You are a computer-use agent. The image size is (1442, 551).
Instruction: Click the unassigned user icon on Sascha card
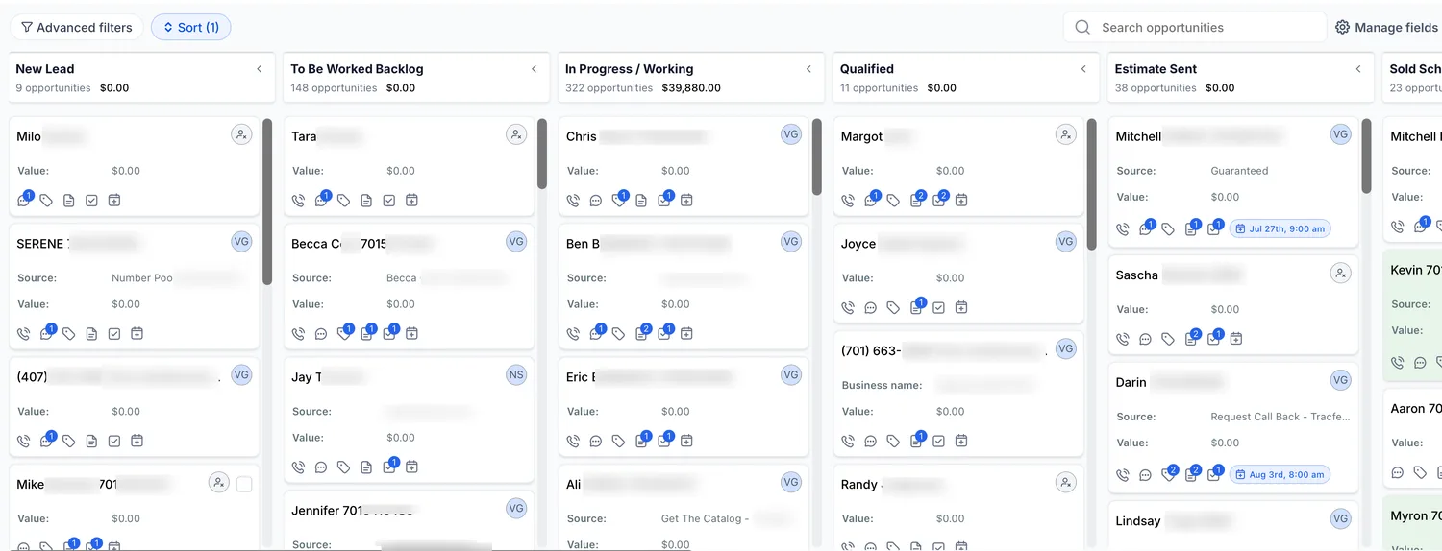[x=1341, y=274]
